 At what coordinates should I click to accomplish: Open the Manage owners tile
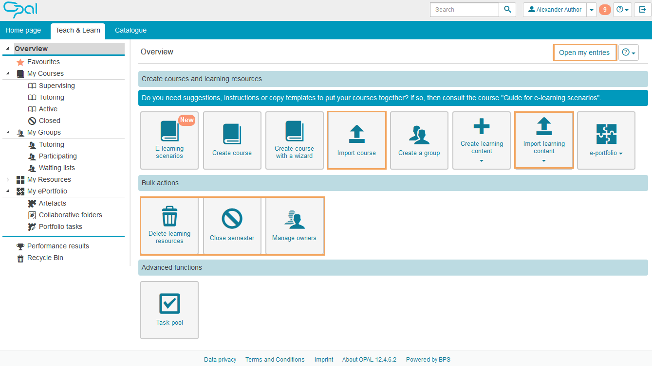[294, 226]
